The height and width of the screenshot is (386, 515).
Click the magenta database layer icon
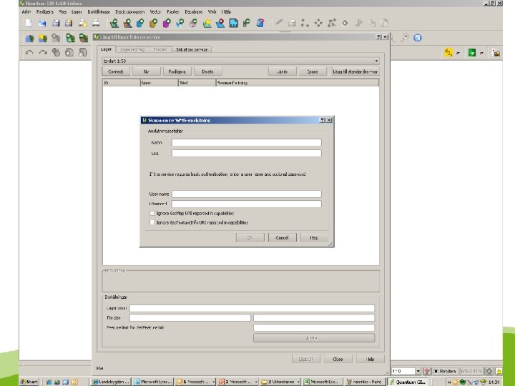[x=167, y=23]
